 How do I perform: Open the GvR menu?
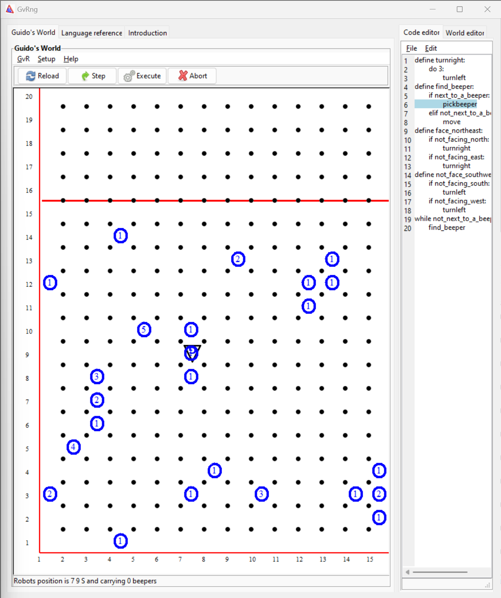23,59
